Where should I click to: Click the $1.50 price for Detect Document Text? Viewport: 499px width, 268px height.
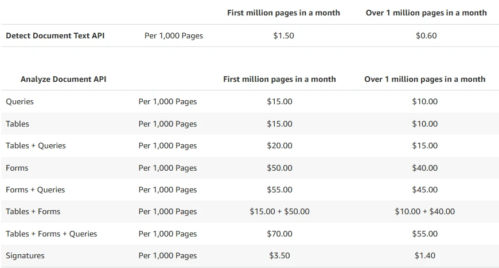click(283, 36)
